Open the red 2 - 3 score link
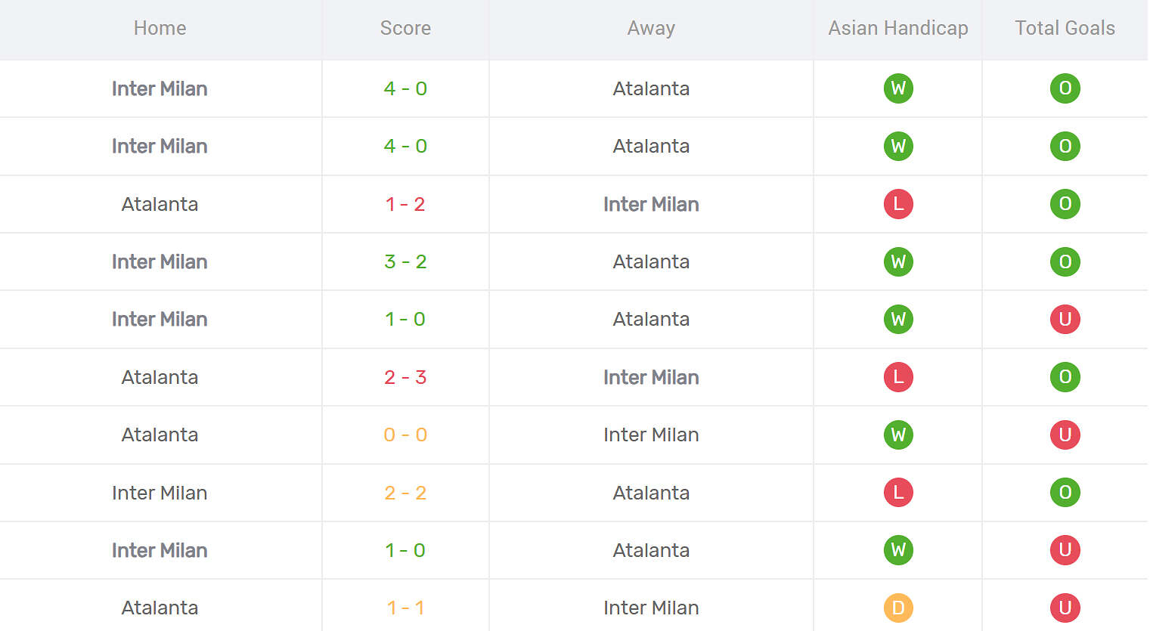The width and height of the screenshot is (1150, 631). pyautogui.click(x=405, y=377)
